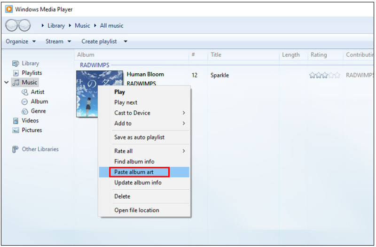Click the Human Bloom album name
This screenshot has height=247, width=376.
145,75
